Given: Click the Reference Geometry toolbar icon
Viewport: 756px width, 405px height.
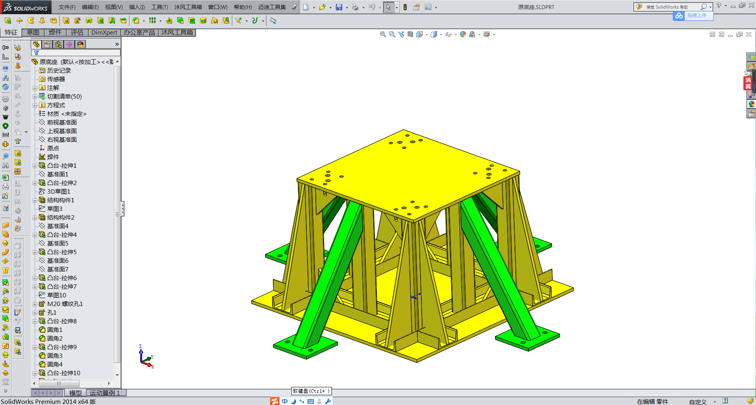Looking at the screenshot, I should (239, 20).
